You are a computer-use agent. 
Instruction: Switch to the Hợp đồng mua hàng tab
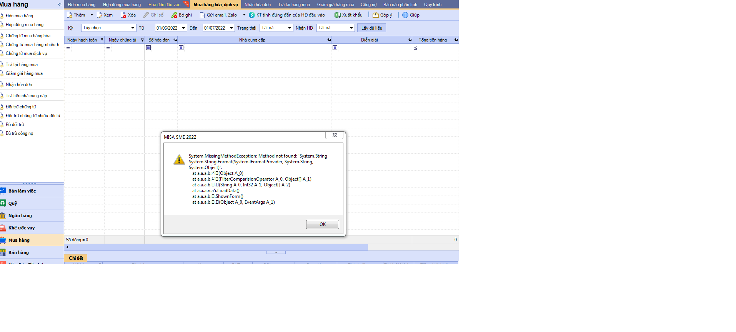pyautogui.click(x=122, y=5)
